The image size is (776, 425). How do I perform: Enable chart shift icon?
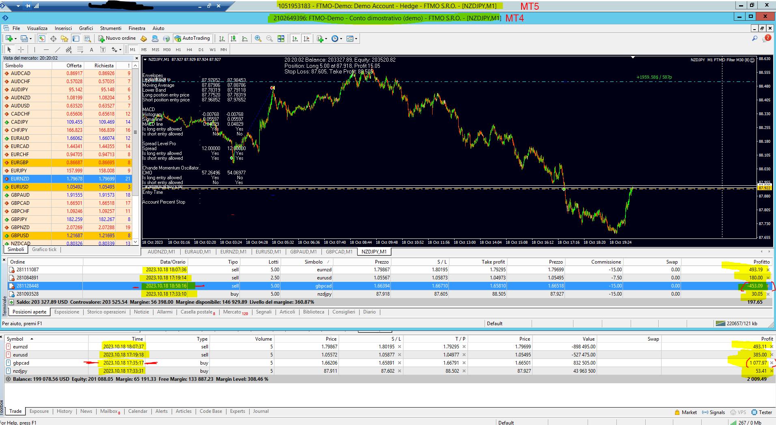pos(306,39)
